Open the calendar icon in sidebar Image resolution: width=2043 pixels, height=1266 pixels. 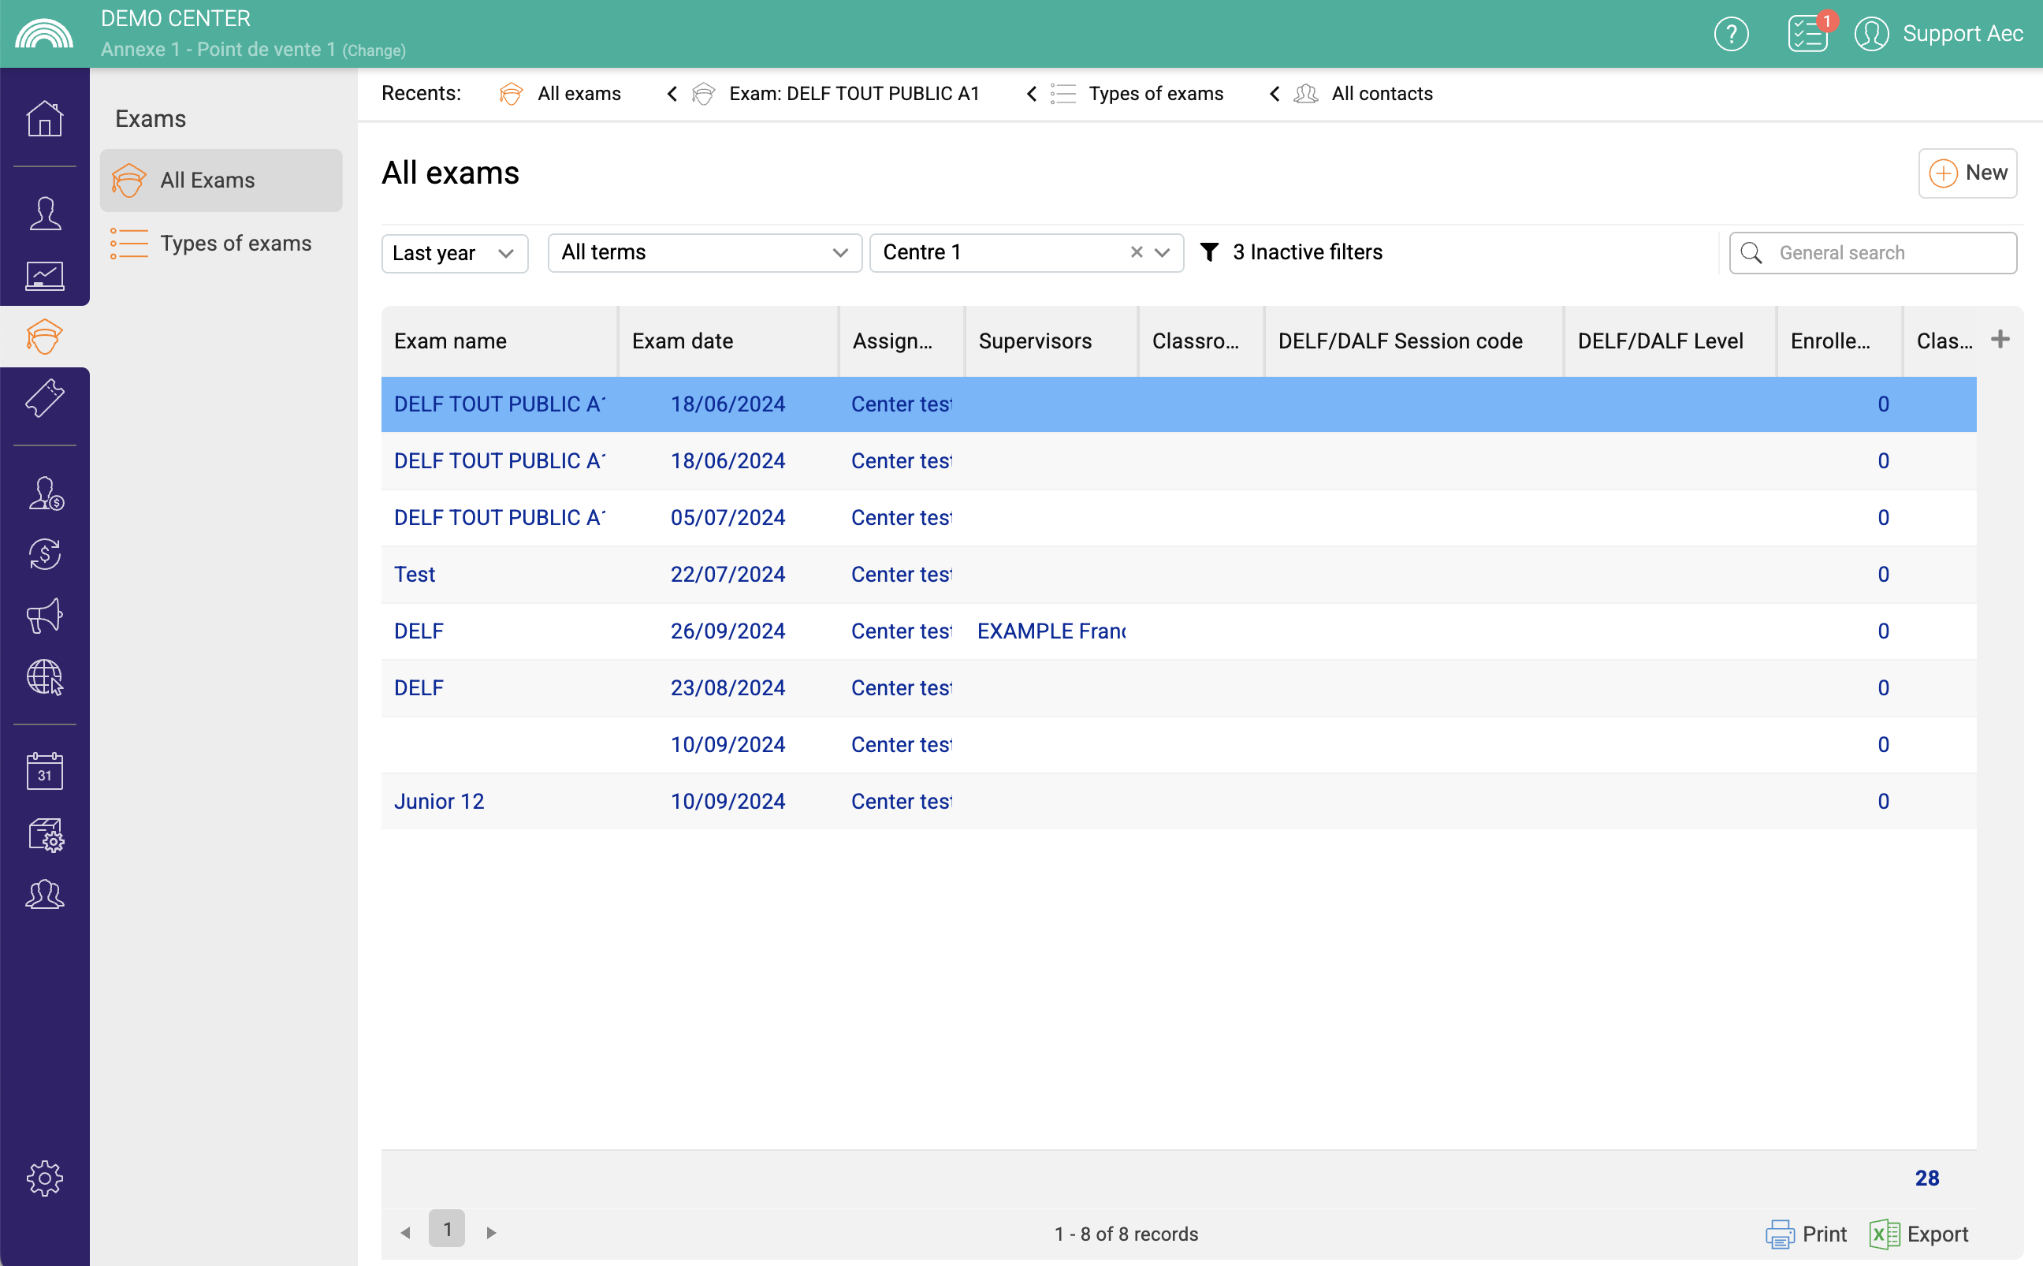click(x=44, y=770)
